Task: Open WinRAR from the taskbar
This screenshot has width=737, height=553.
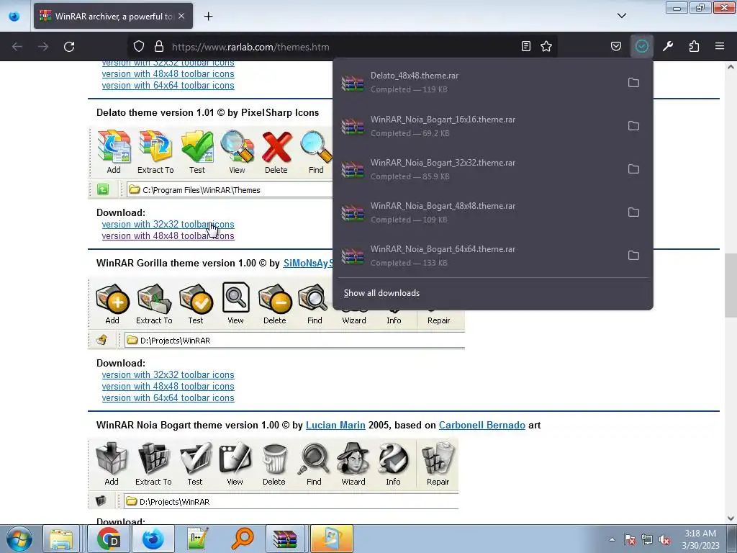Action: tap(285, 539)
